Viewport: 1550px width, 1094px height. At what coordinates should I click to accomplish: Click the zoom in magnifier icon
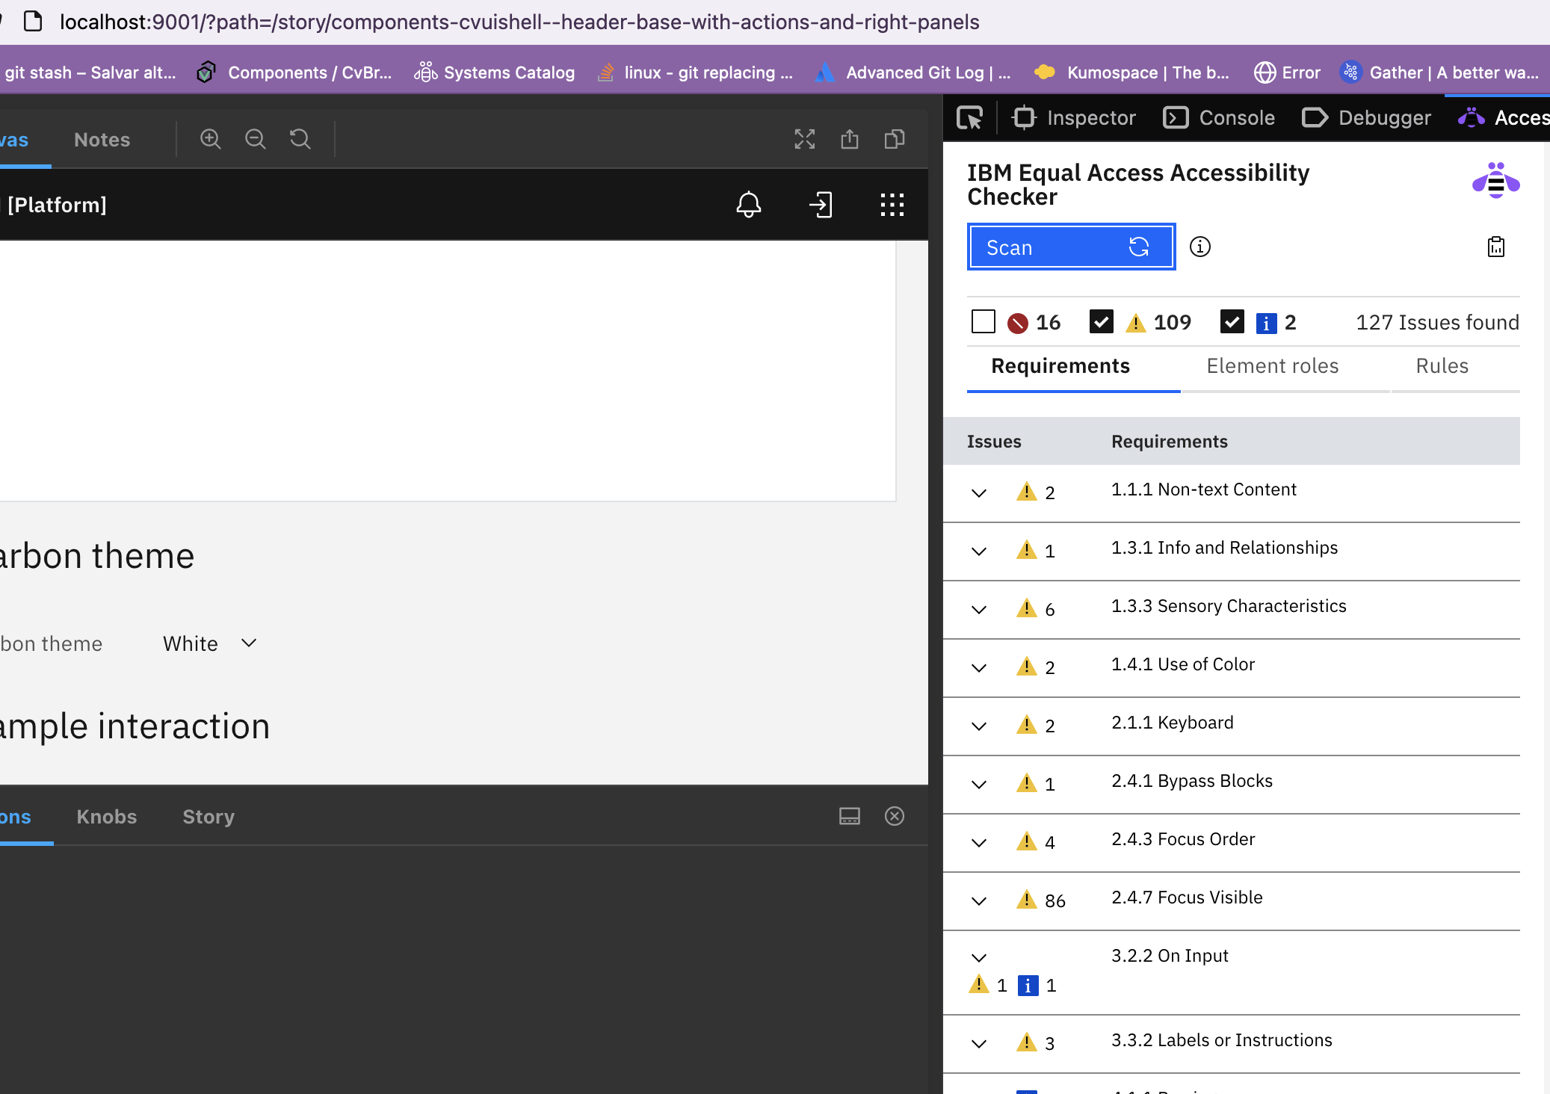click(x=211, y=139)
